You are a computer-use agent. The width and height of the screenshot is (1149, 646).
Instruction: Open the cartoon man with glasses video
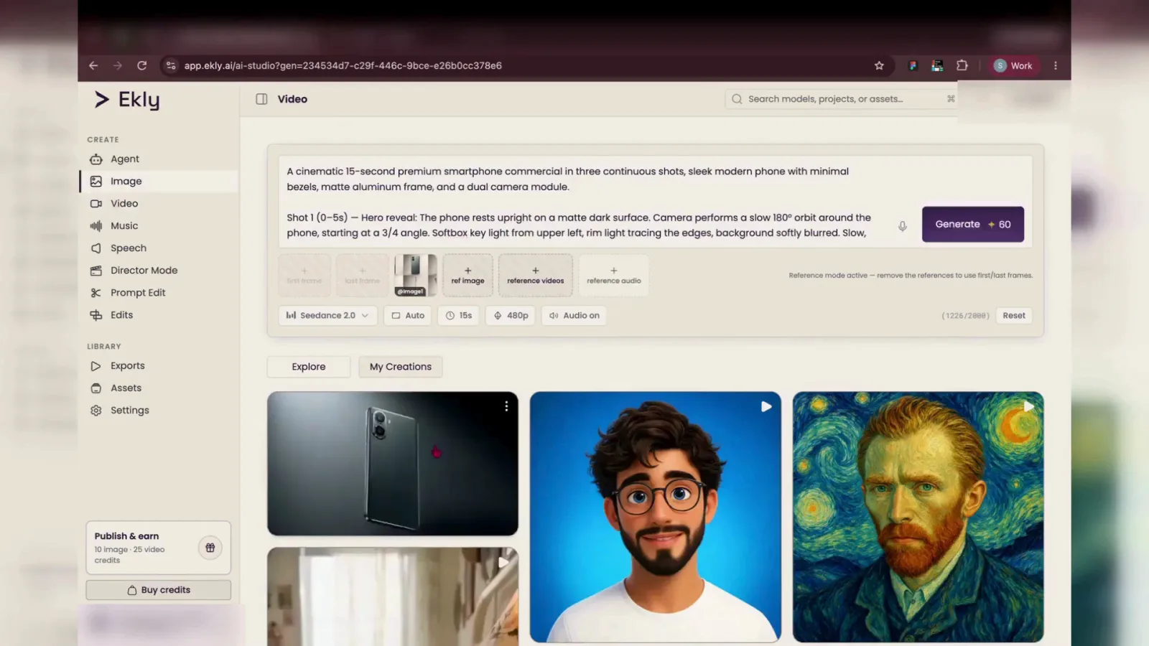click(655, 517)
